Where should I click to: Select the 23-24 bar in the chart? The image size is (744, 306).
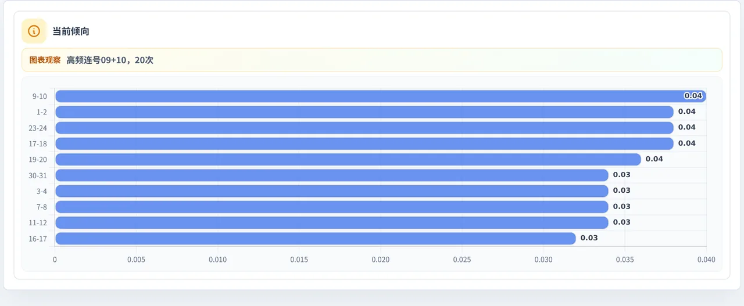(x=364, y=128)
